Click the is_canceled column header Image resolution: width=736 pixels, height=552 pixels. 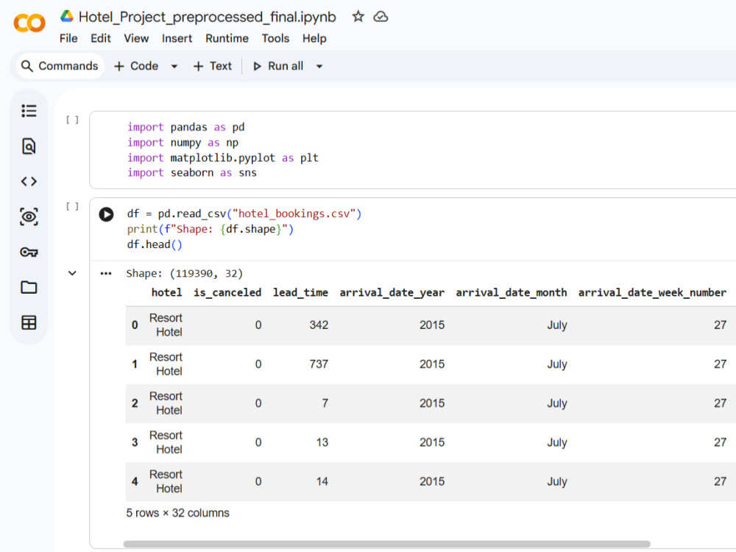[x=227, y=292]
